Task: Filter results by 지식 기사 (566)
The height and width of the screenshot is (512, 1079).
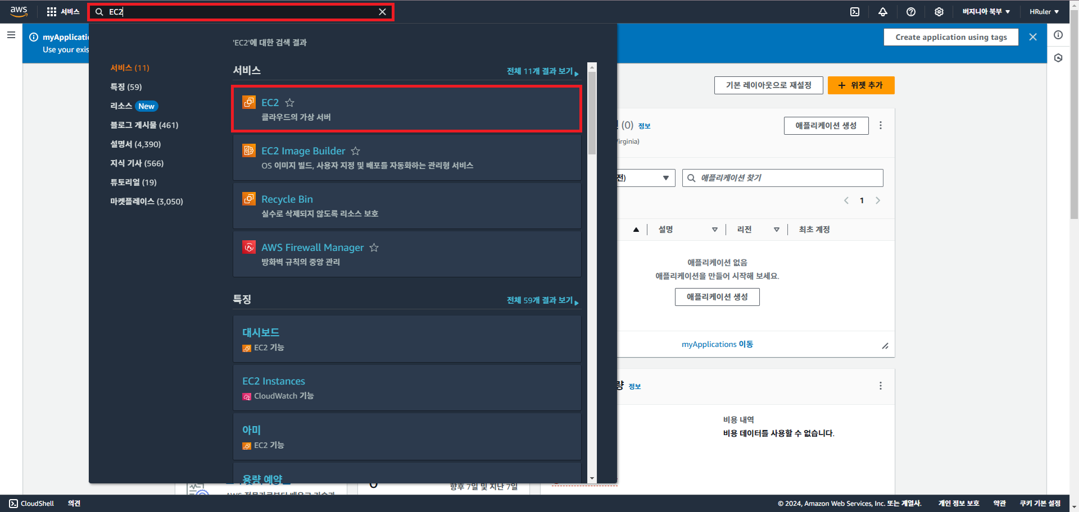Action: coord(137,163)
